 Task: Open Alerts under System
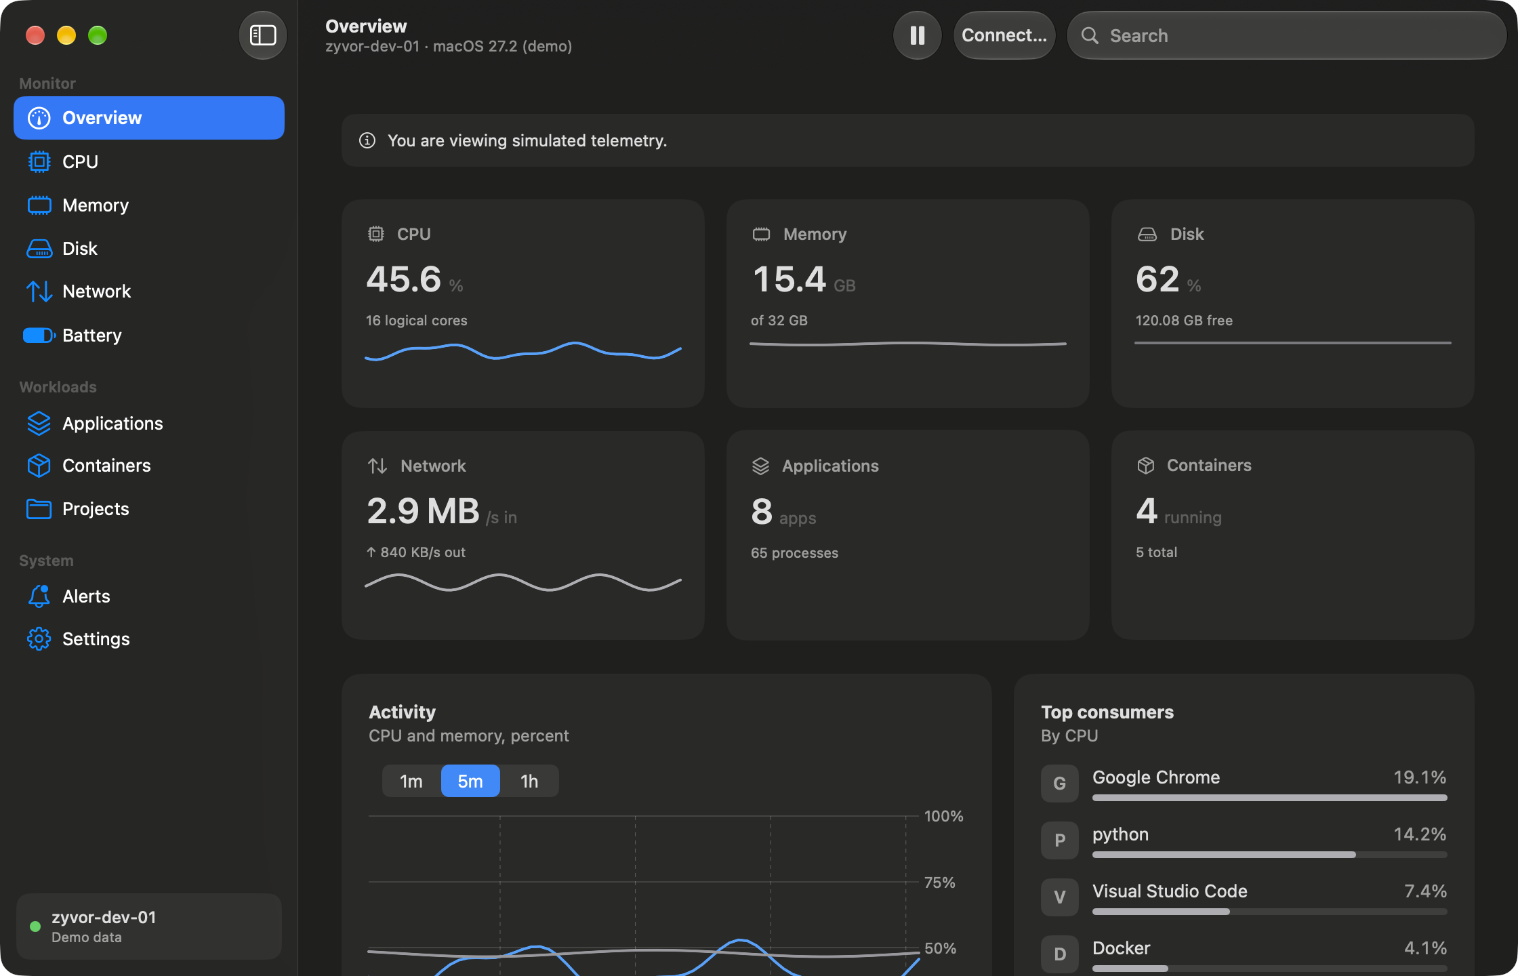149,596
